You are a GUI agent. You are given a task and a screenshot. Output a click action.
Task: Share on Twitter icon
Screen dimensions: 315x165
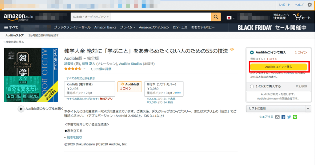tap(289, 117)
